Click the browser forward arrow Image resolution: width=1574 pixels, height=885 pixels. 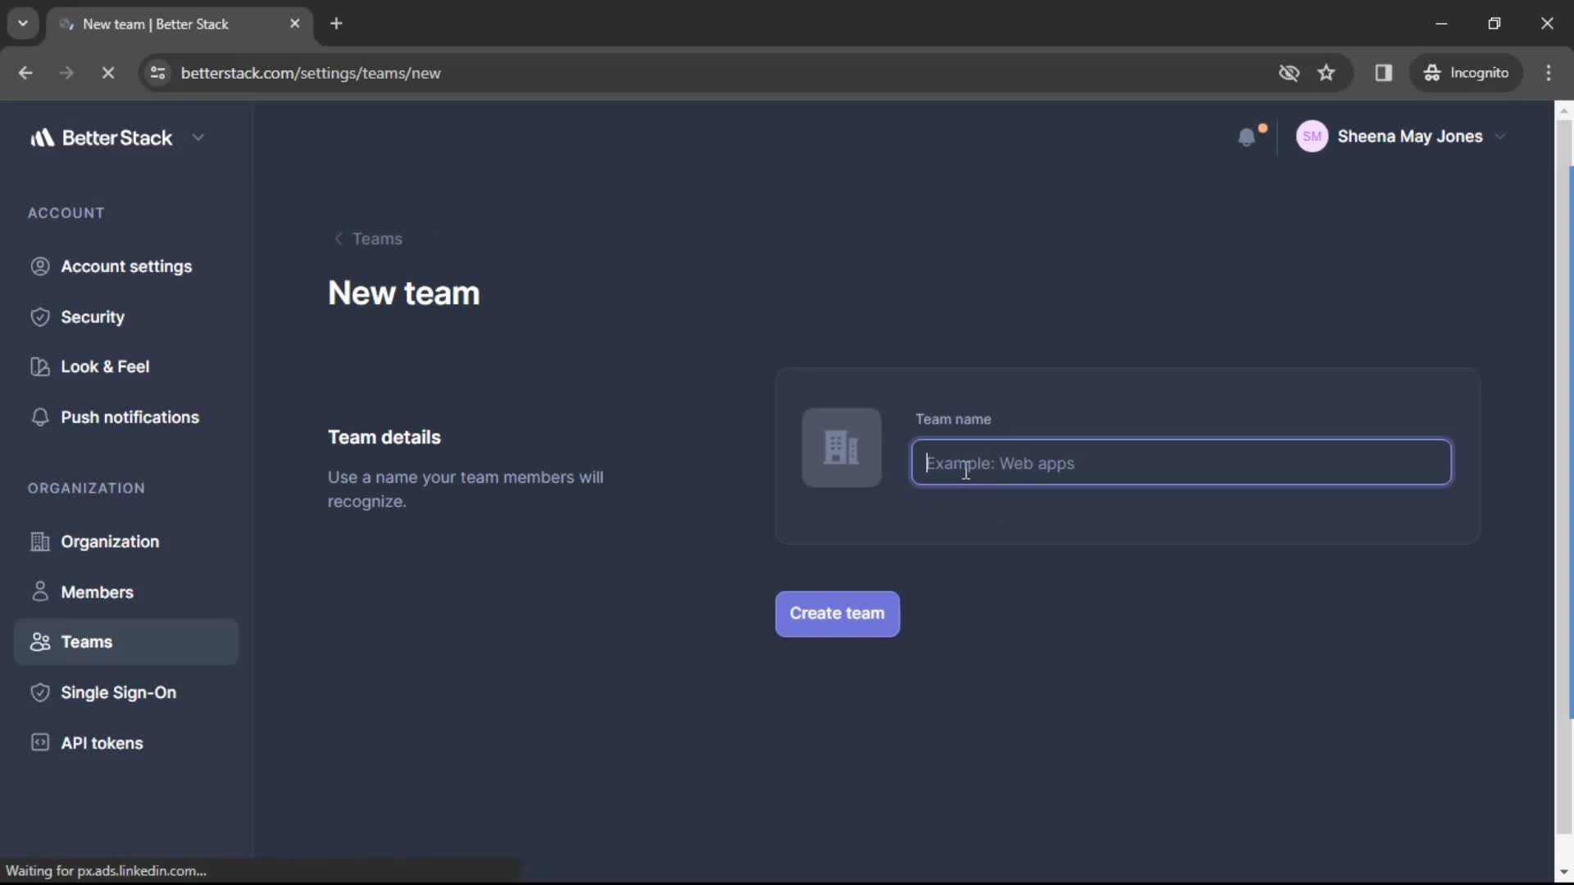[66, 73]
